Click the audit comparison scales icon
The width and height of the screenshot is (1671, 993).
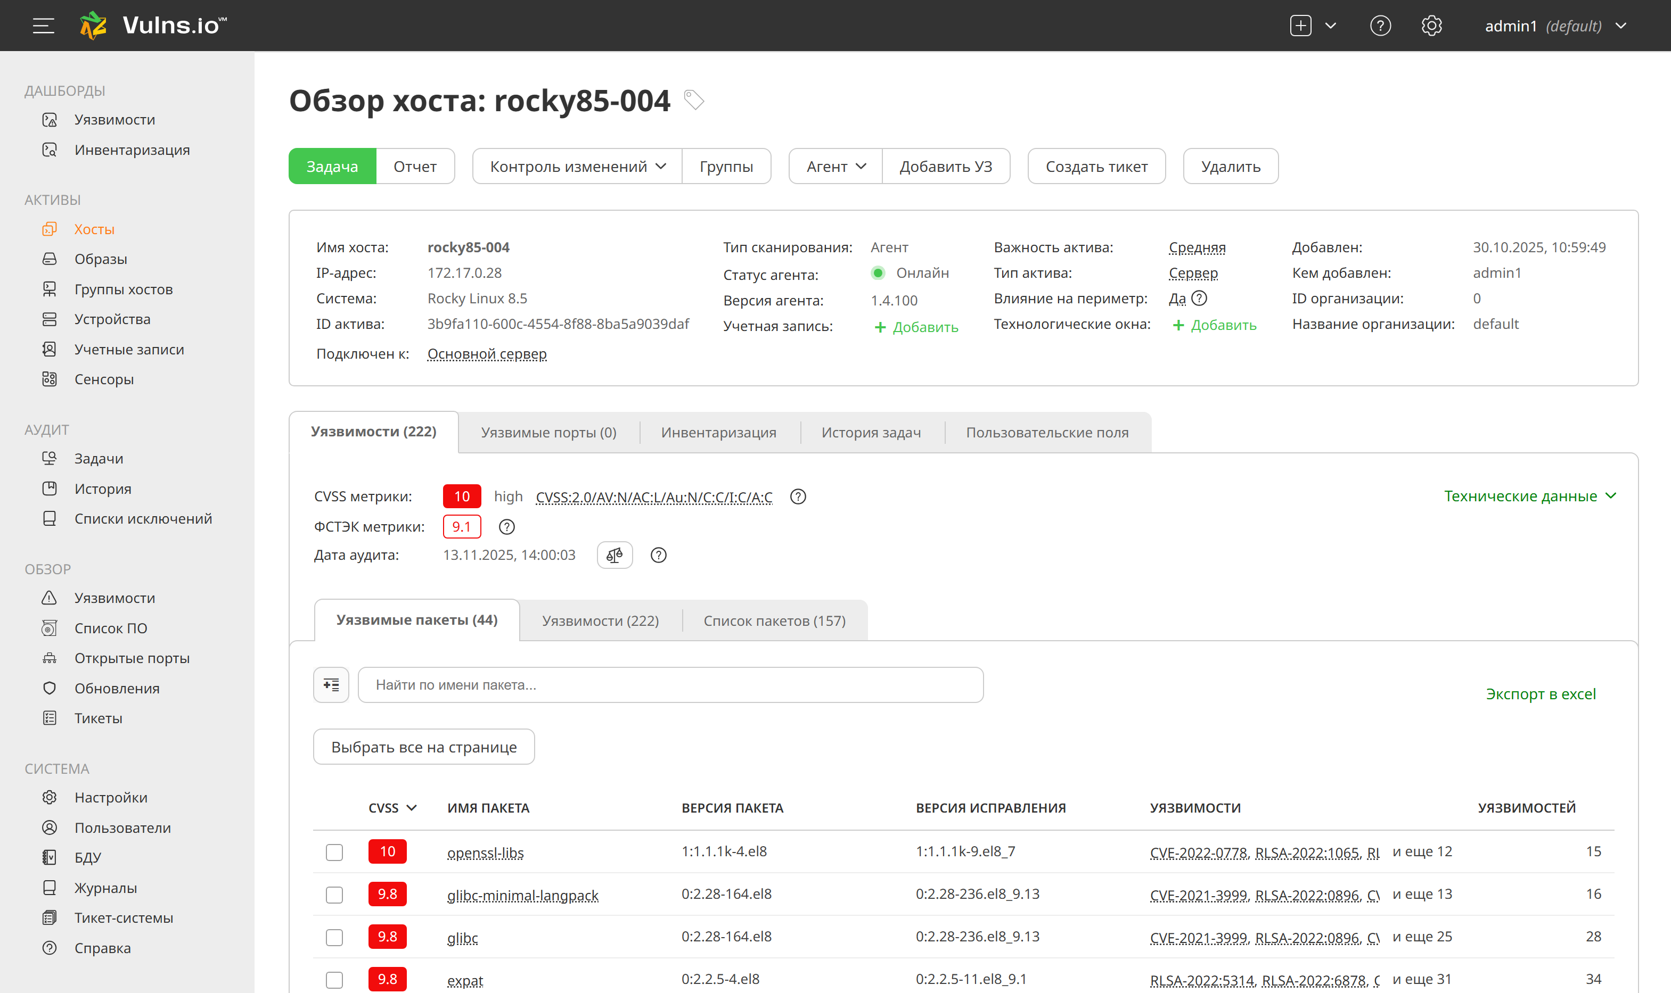click(615, 555)
